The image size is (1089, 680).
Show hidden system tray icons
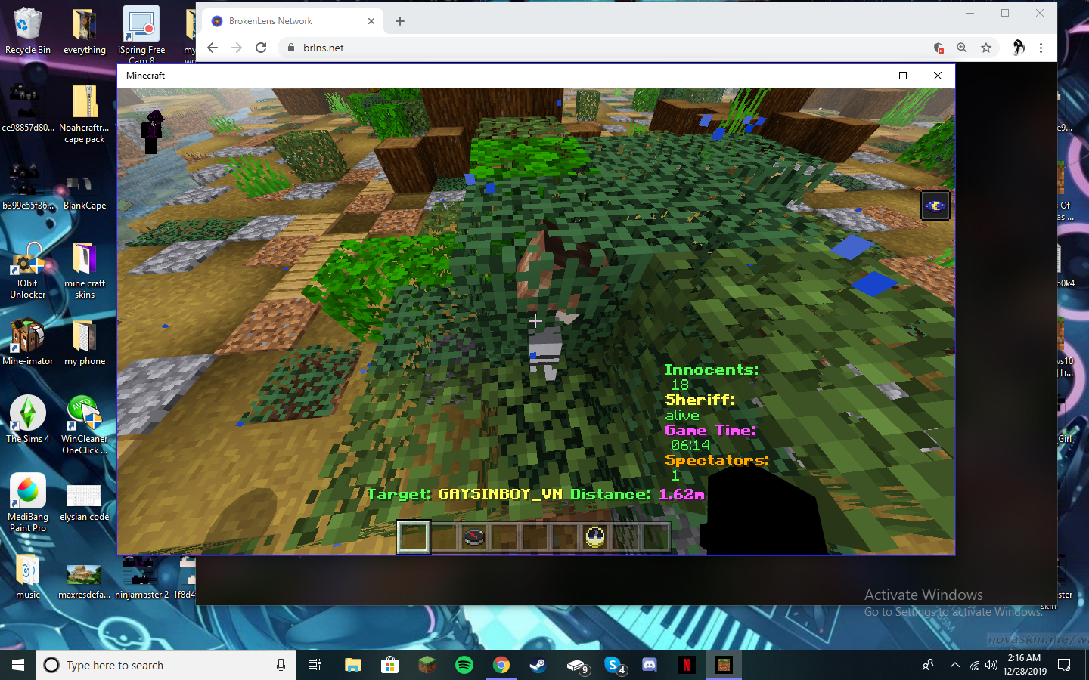954,665
